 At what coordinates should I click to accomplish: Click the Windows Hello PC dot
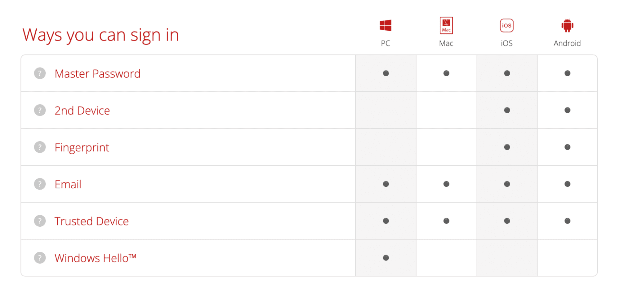(386, 258)
